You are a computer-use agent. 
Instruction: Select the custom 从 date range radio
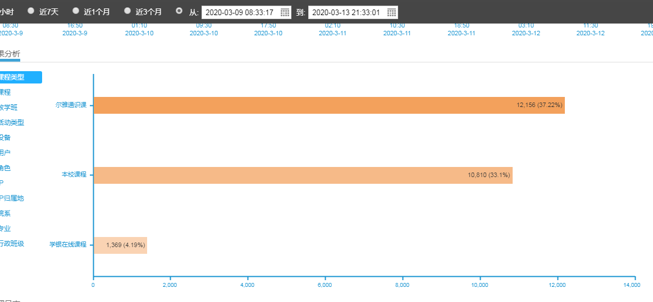click(179, 11)
